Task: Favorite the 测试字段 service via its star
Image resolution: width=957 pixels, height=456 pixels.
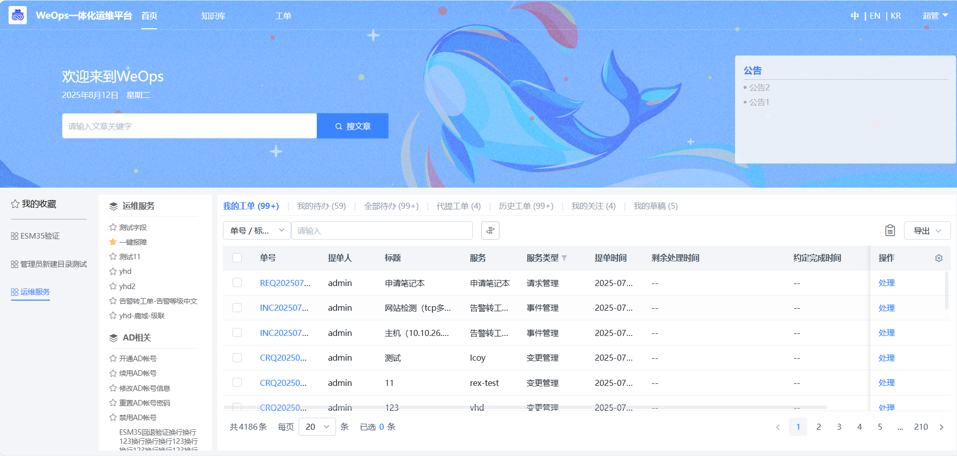Action: (x=113, y=227)
